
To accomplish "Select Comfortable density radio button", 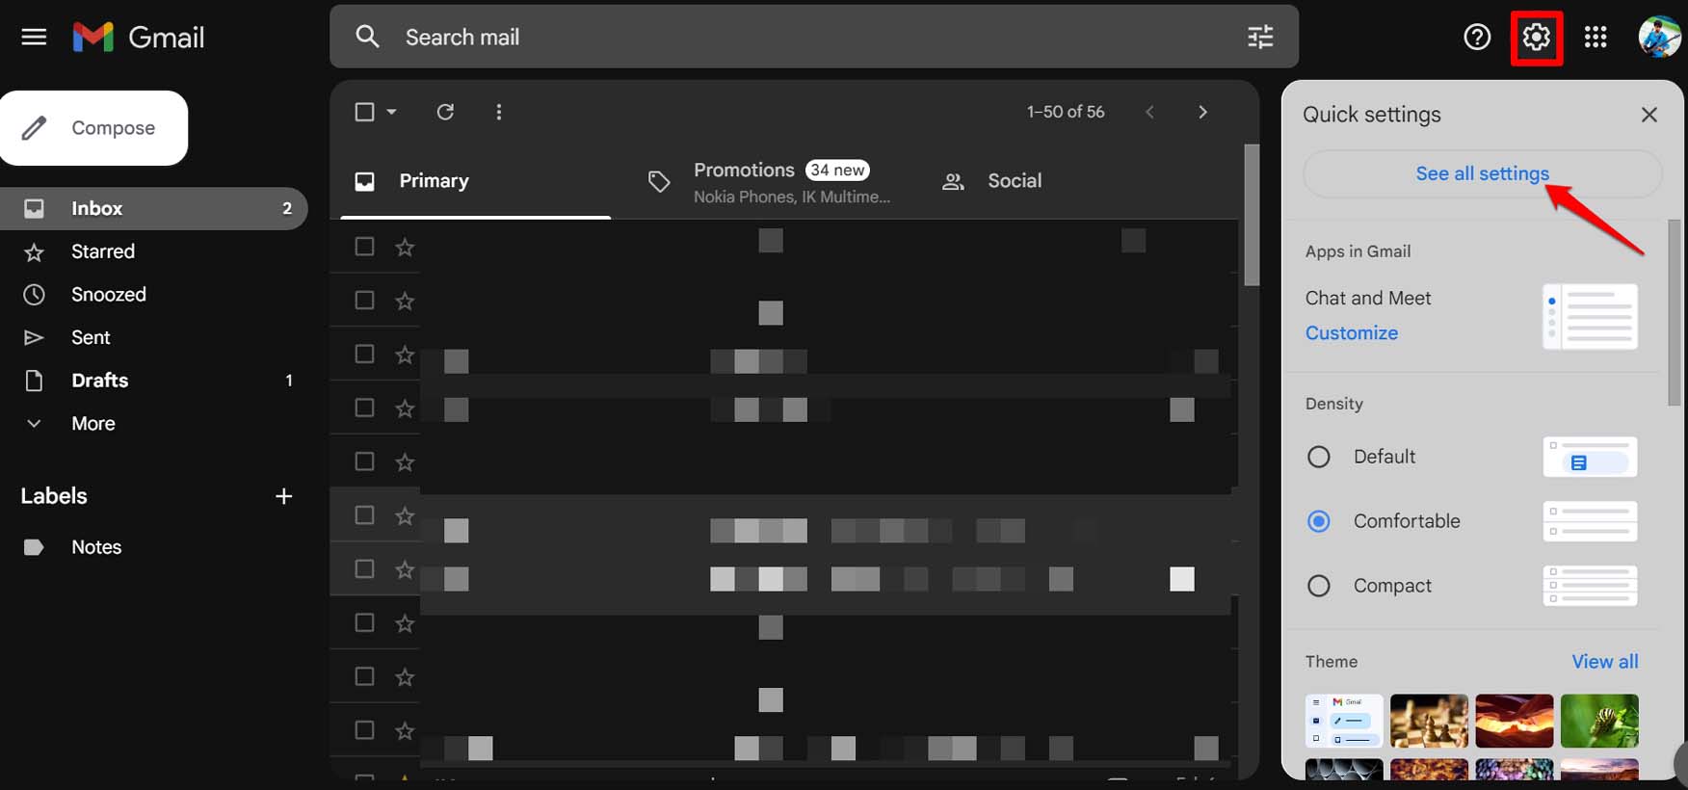I will 1319,521.
